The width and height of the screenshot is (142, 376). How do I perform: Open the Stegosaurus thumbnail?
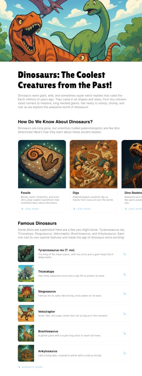(26, 294)
